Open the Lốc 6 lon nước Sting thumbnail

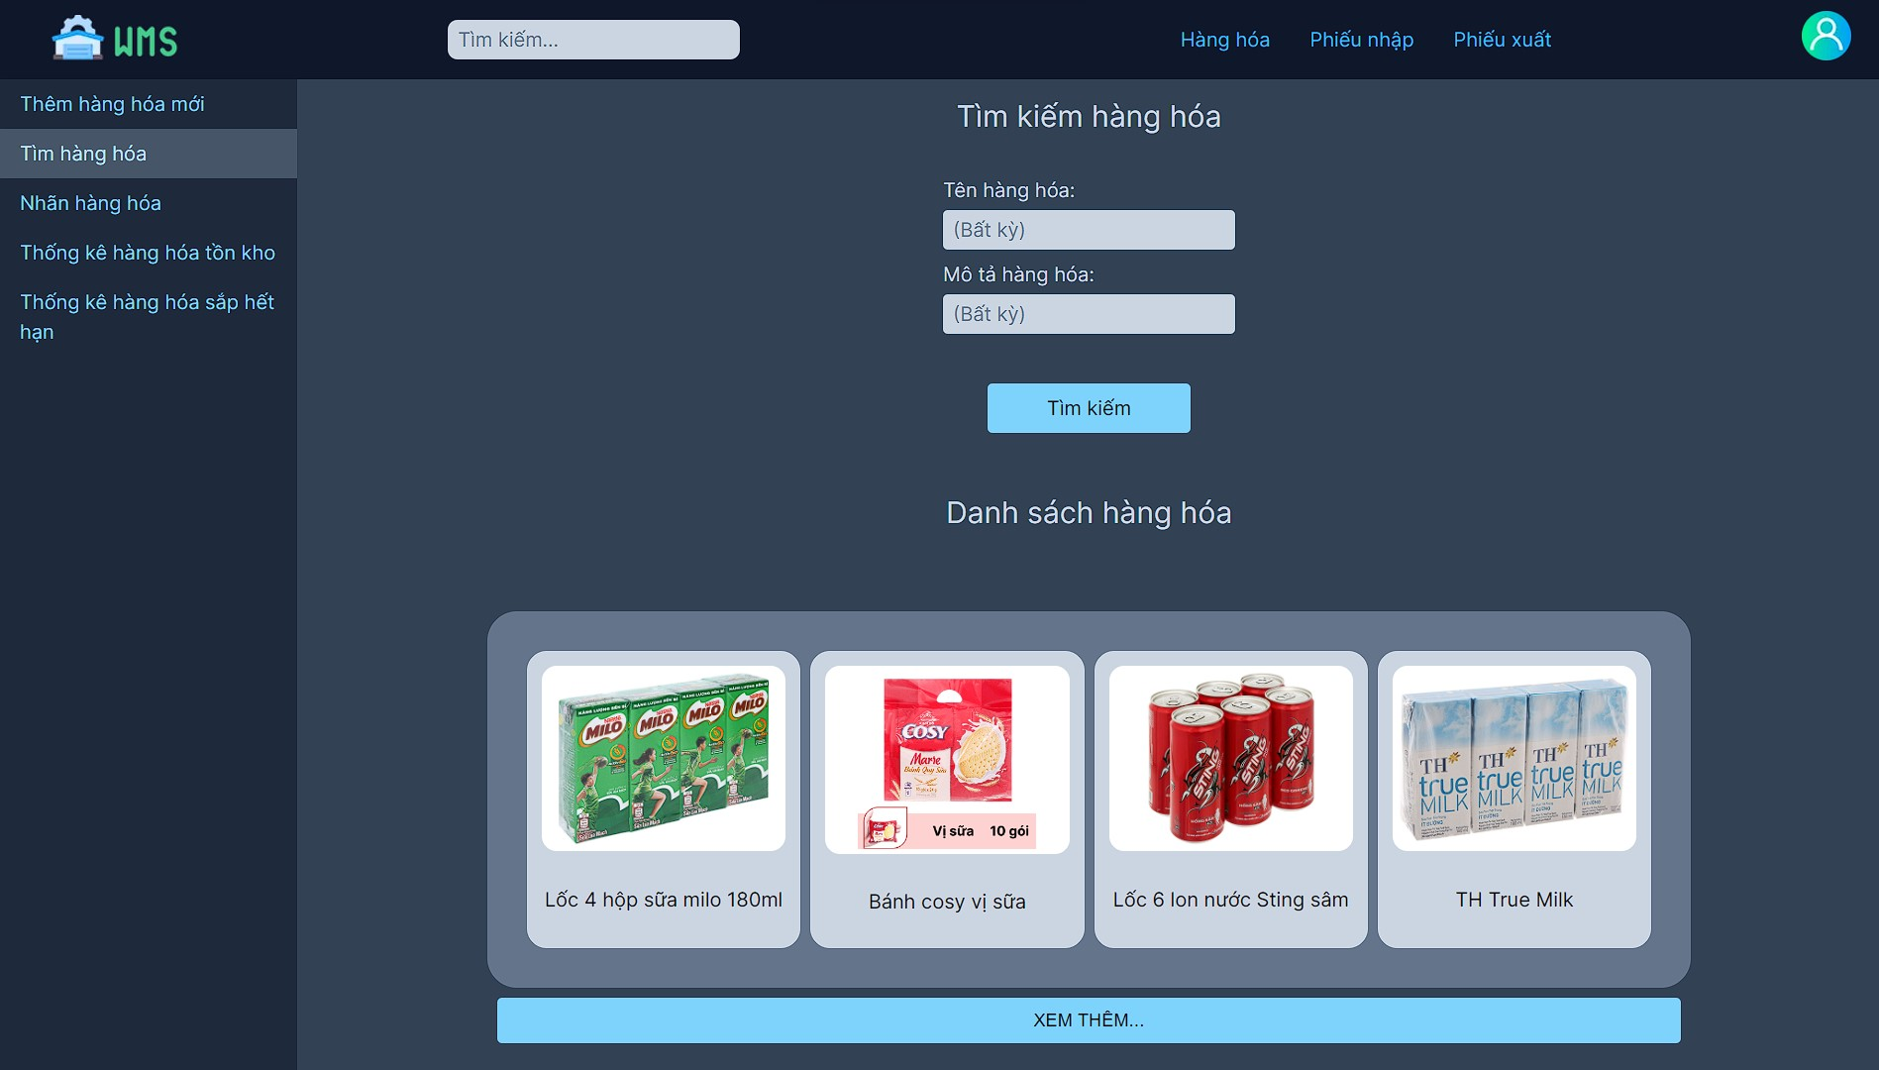click(1230, 758)
